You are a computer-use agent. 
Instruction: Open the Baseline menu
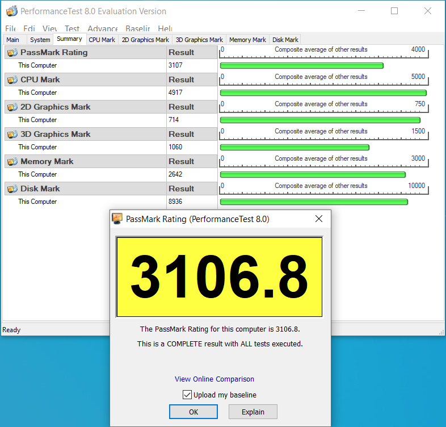click(138, 28)
